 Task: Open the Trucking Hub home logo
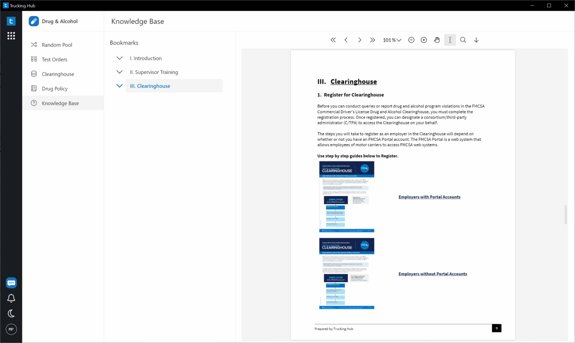[x=11, y=21]
